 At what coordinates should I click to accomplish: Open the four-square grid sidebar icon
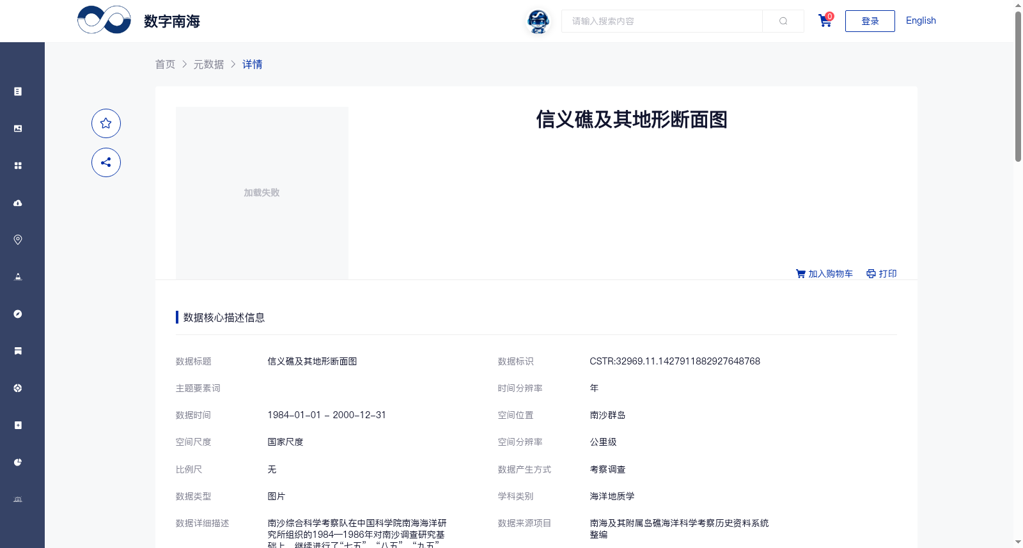click(x=18, y=166)
